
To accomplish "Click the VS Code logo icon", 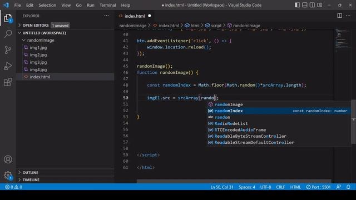I will [6, 5].
